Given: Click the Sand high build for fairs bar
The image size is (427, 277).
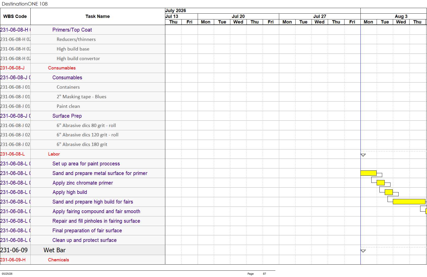Looking at the screenshot, I should coord(409,202).
